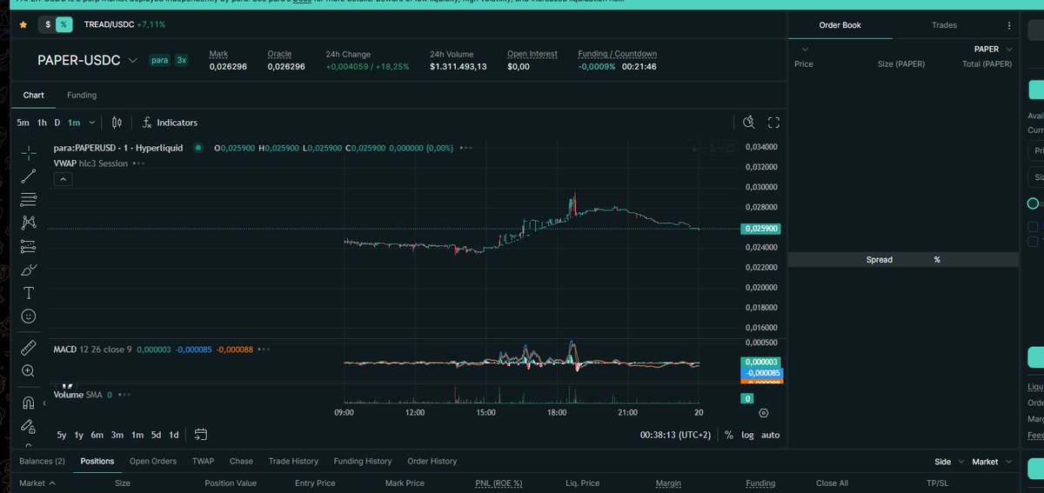Select the ruler measure tool
This screenshot has height=493, width=1044.
(28, 348)
